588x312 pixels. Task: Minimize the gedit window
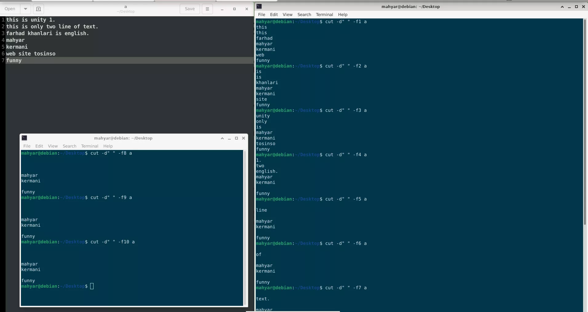click(x=222, y=9)
